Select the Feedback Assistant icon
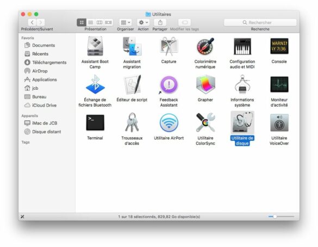318x247 pixels. [169, 85]
